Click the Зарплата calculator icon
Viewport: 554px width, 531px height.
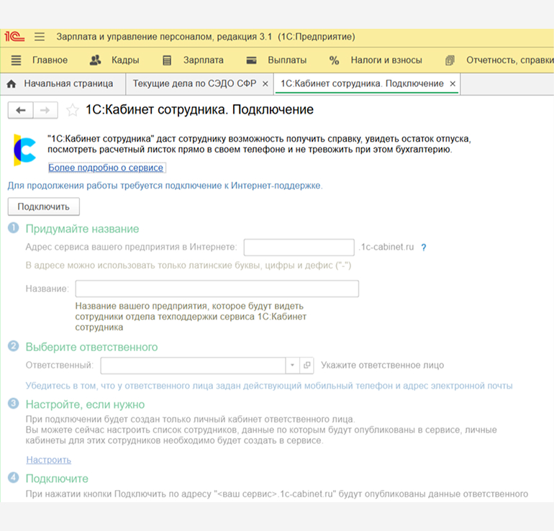point(167,60)
